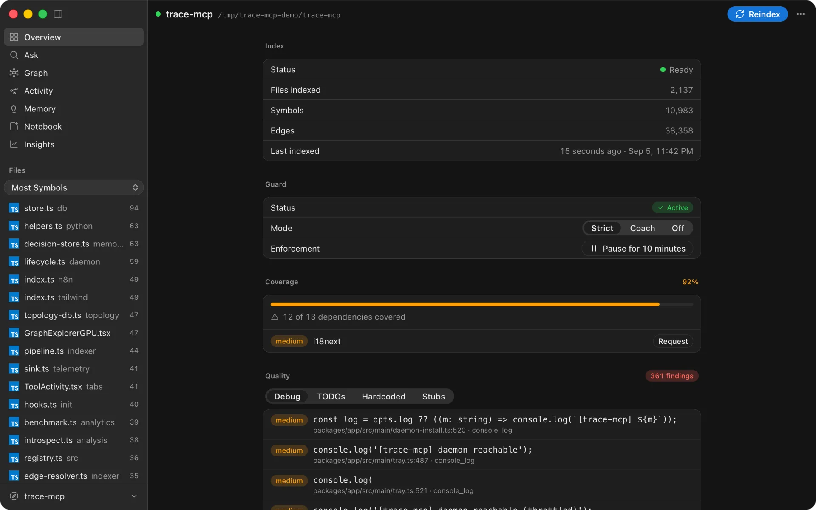
Task: Click the Insights chart icon
Action: (14, 144)
